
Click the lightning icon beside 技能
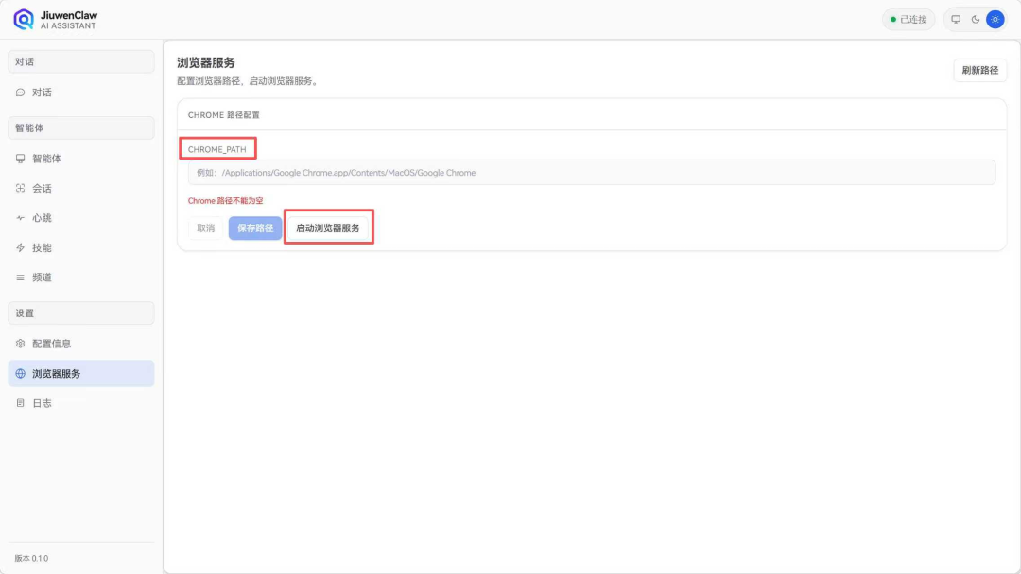[20, 247]
